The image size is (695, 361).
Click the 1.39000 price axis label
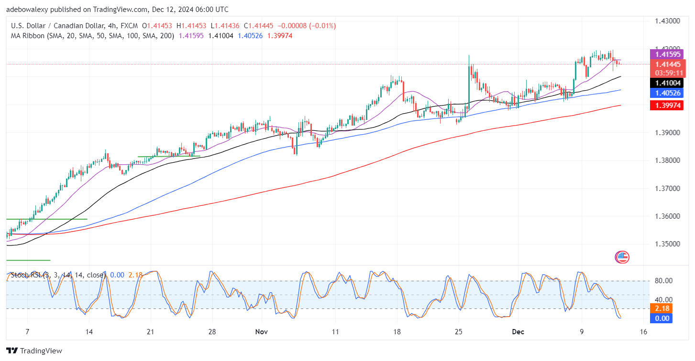[668, 132]
